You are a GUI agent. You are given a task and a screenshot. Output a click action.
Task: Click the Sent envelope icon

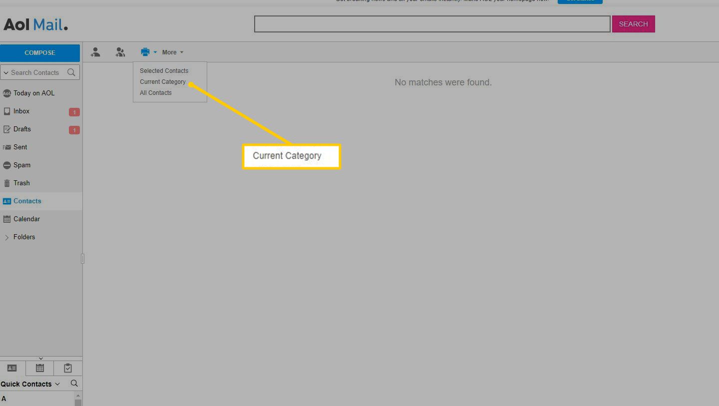tap(7, 147)
